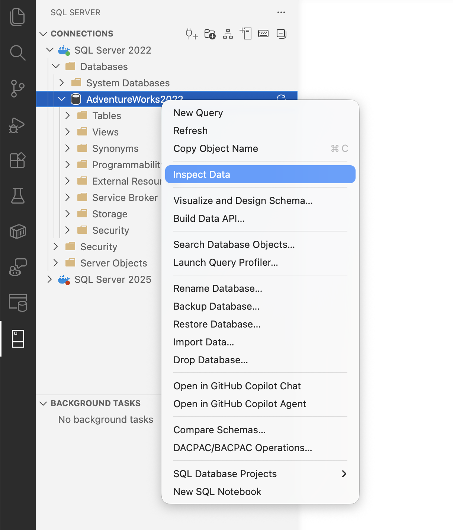This screenshot has height=530, width=453.
Task: Collapse the Connections section
Action: point(43,34)
